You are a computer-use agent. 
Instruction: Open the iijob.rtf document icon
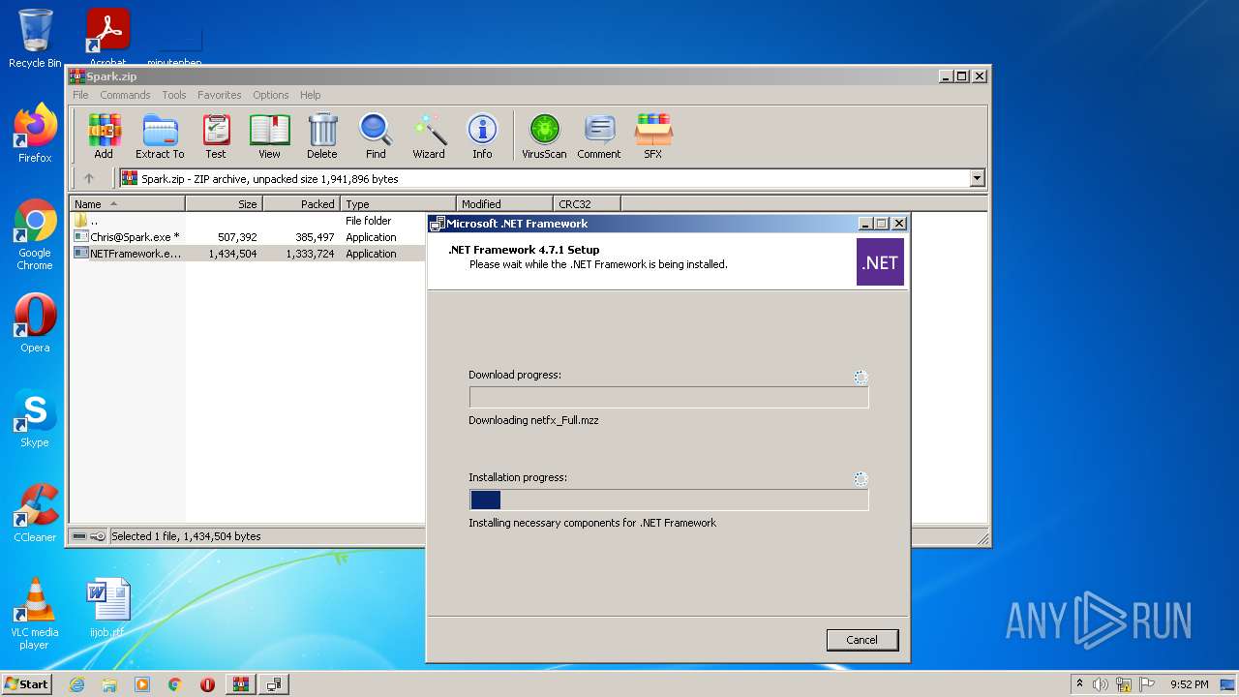click(x=107, y=608)
